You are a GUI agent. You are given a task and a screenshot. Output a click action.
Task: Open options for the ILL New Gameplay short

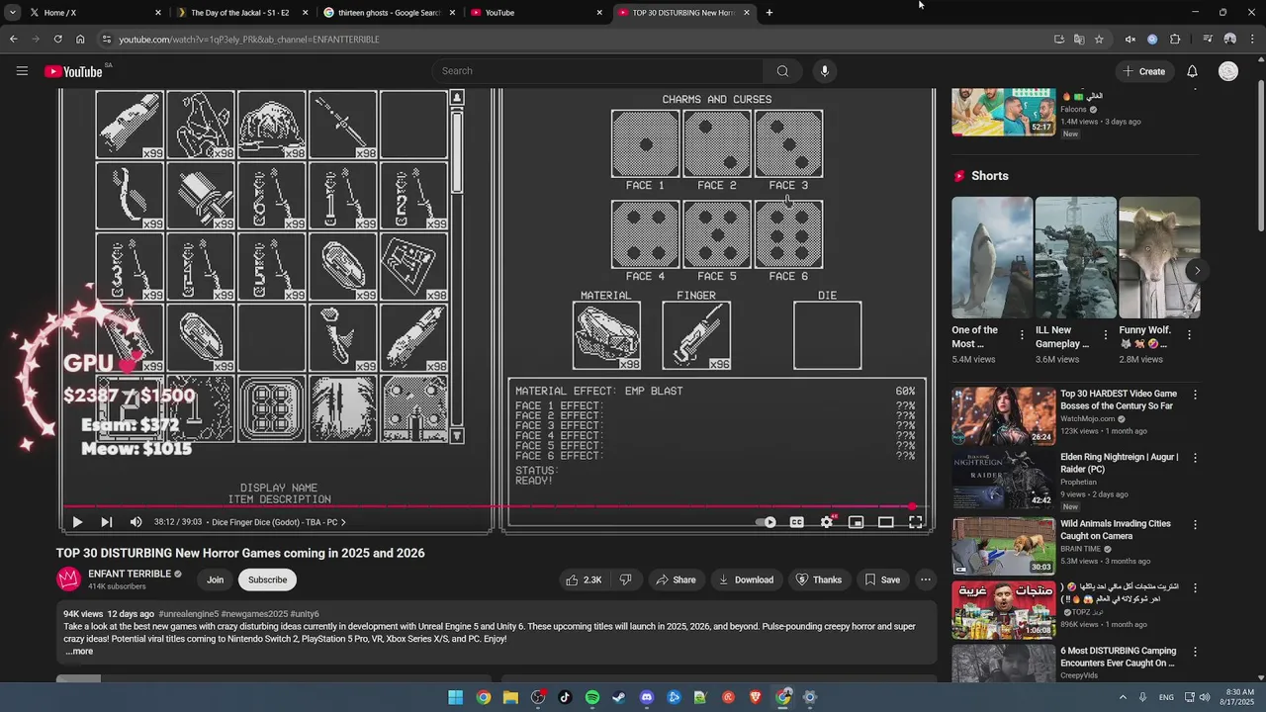[1106, 335]
